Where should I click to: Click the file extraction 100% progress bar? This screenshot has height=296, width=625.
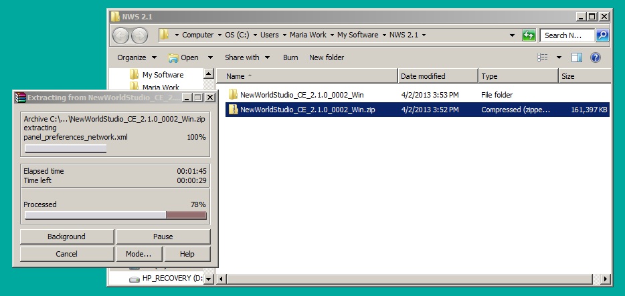pos(66,149)
